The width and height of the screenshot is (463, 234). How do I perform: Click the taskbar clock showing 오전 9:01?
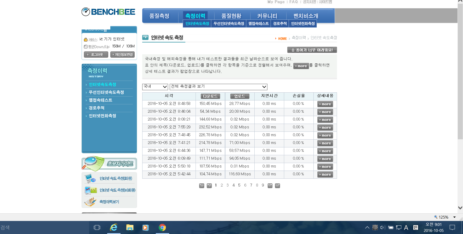click(x=434, y=227)
